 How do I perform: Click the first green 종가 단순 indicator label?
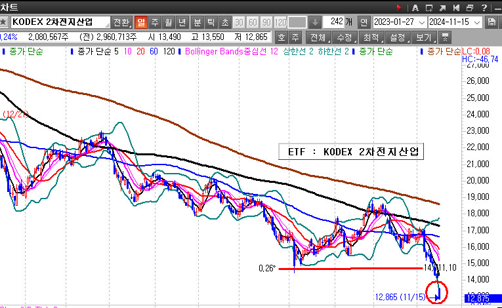(x=26, y=52)
